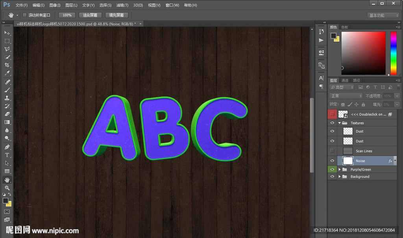Toggle Quick Mask mode
This screenshot has height=238, width=403.
tap(7, 212)
